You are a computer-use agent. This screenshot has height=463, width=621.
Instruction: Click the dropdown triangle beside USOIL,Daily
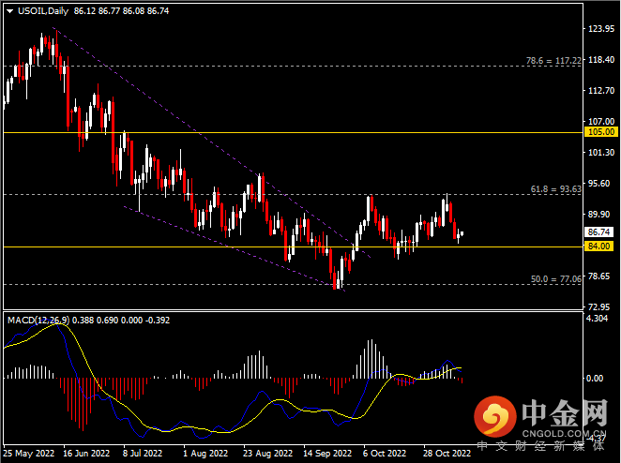[x=10, y=11]
